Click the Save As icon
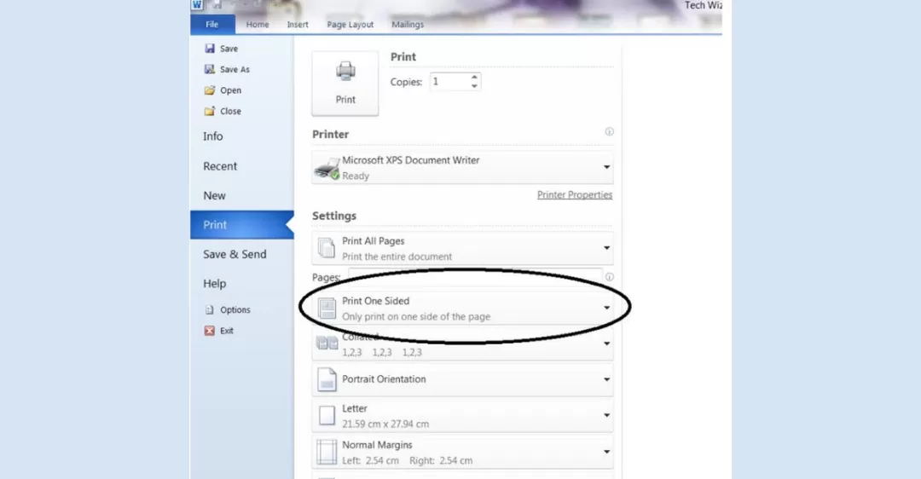The height and width of the screenshot is (479, 921). point(210,70)
